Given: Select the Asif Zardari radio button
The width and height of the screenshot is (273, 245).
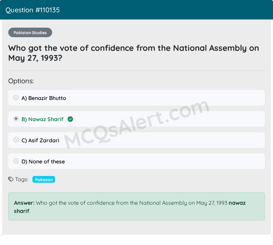Looking at the screenshot, I should pos(16,140).
